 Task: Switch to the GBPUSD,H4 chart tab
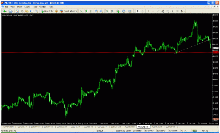point(102,127)
